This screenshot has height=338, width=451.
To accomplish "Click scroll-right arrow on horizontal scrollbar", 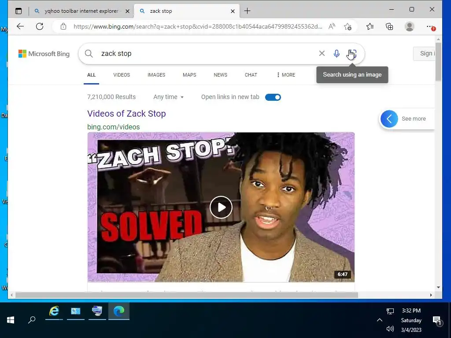I will 431,295.
